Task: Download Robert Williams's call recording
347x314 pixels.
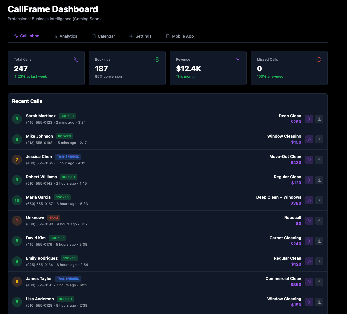Action: [319, 180]
